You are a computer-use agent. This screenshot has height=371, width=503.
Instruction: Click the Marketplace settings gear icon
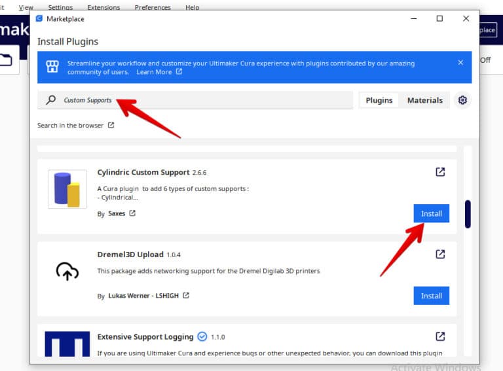pos(462,100)
